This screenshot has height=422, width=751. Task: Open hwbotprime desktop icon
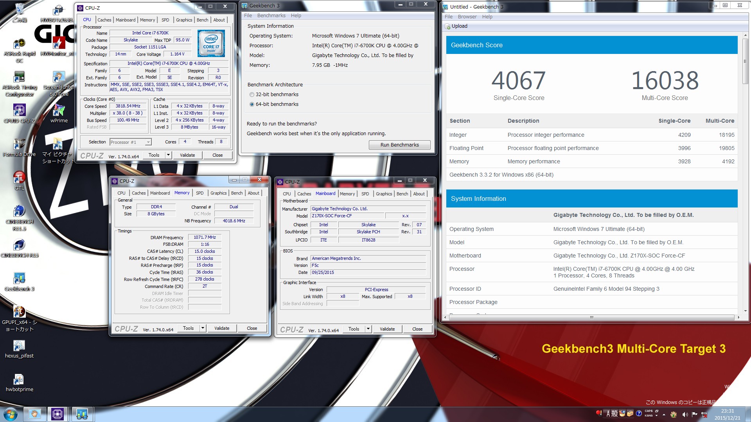[19, 383]
